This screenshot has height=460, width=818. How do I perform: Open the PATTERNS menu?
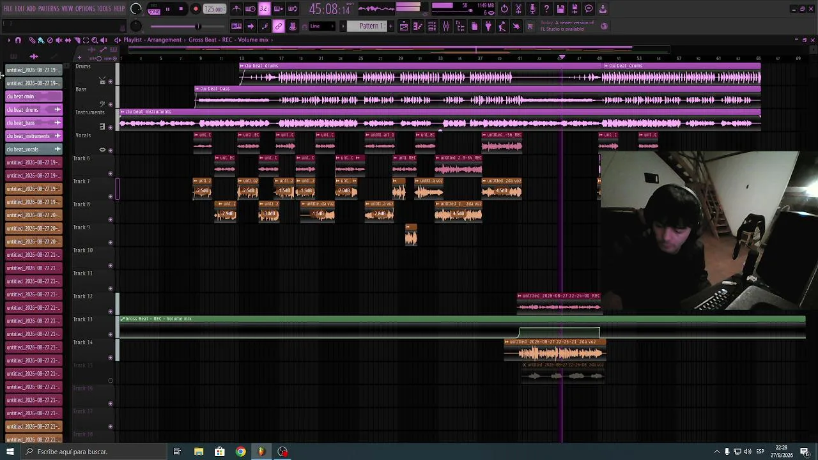(x=49, y=9)
